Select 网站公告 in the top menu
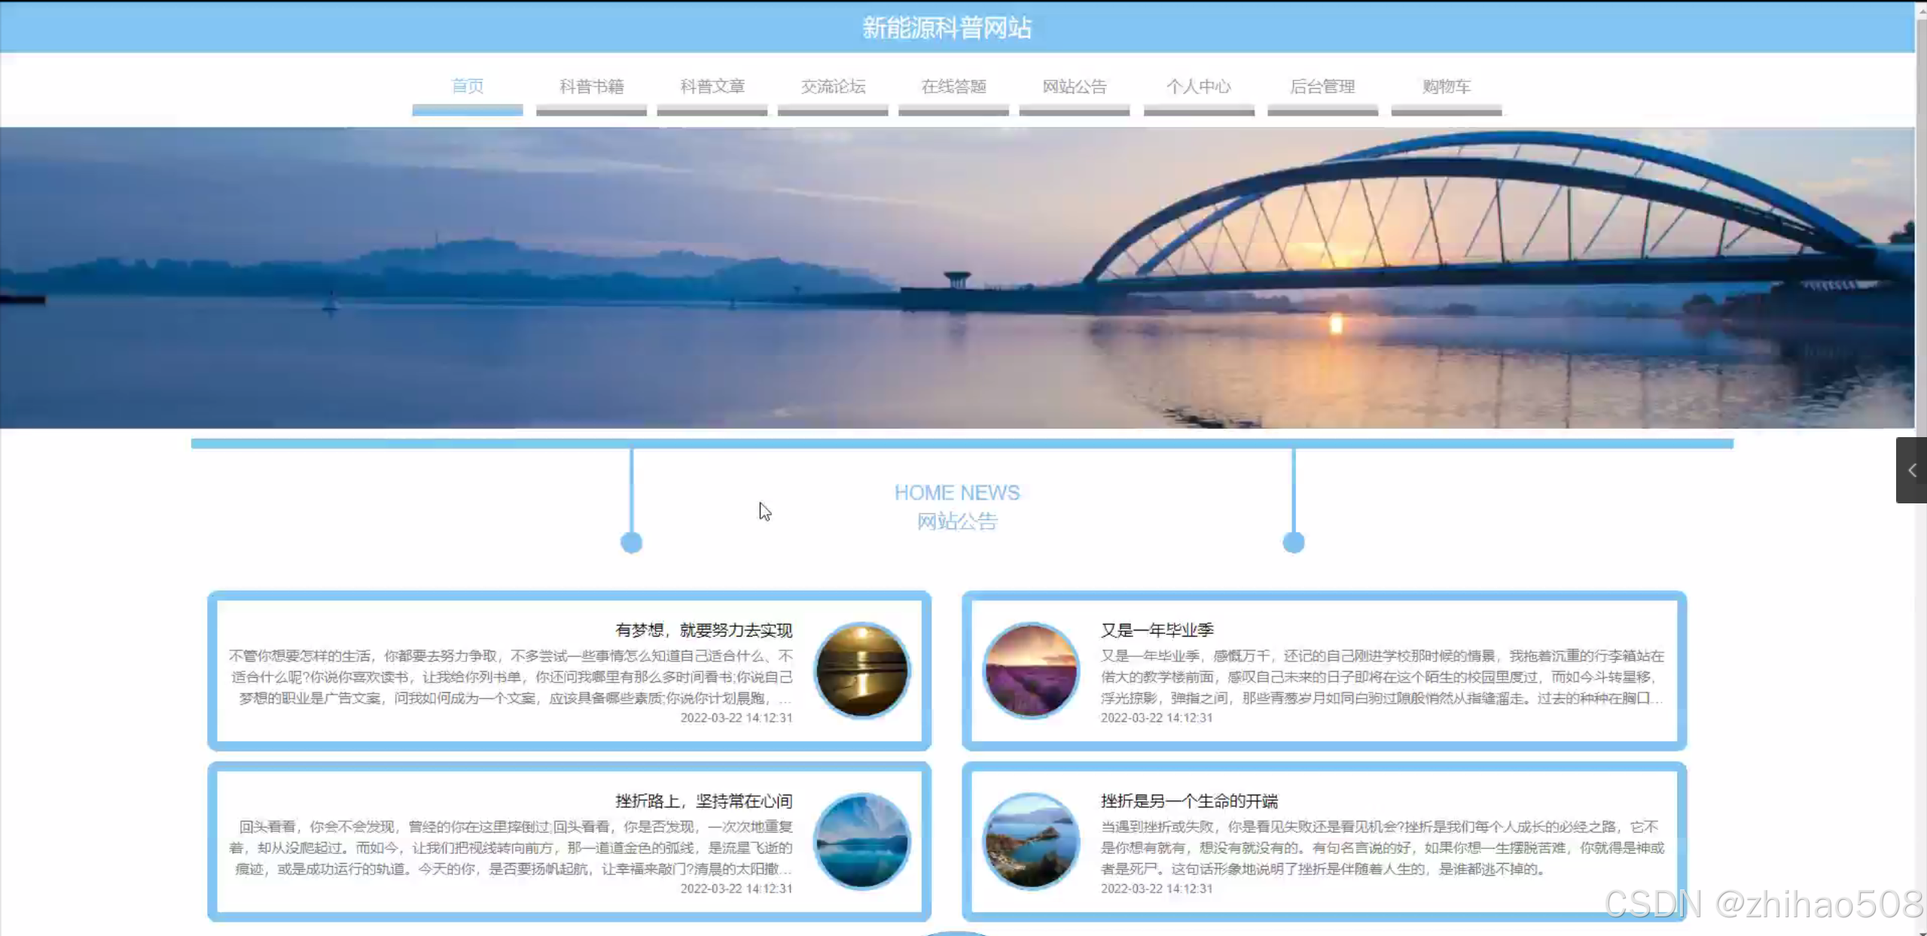 tap(1074, 87)
